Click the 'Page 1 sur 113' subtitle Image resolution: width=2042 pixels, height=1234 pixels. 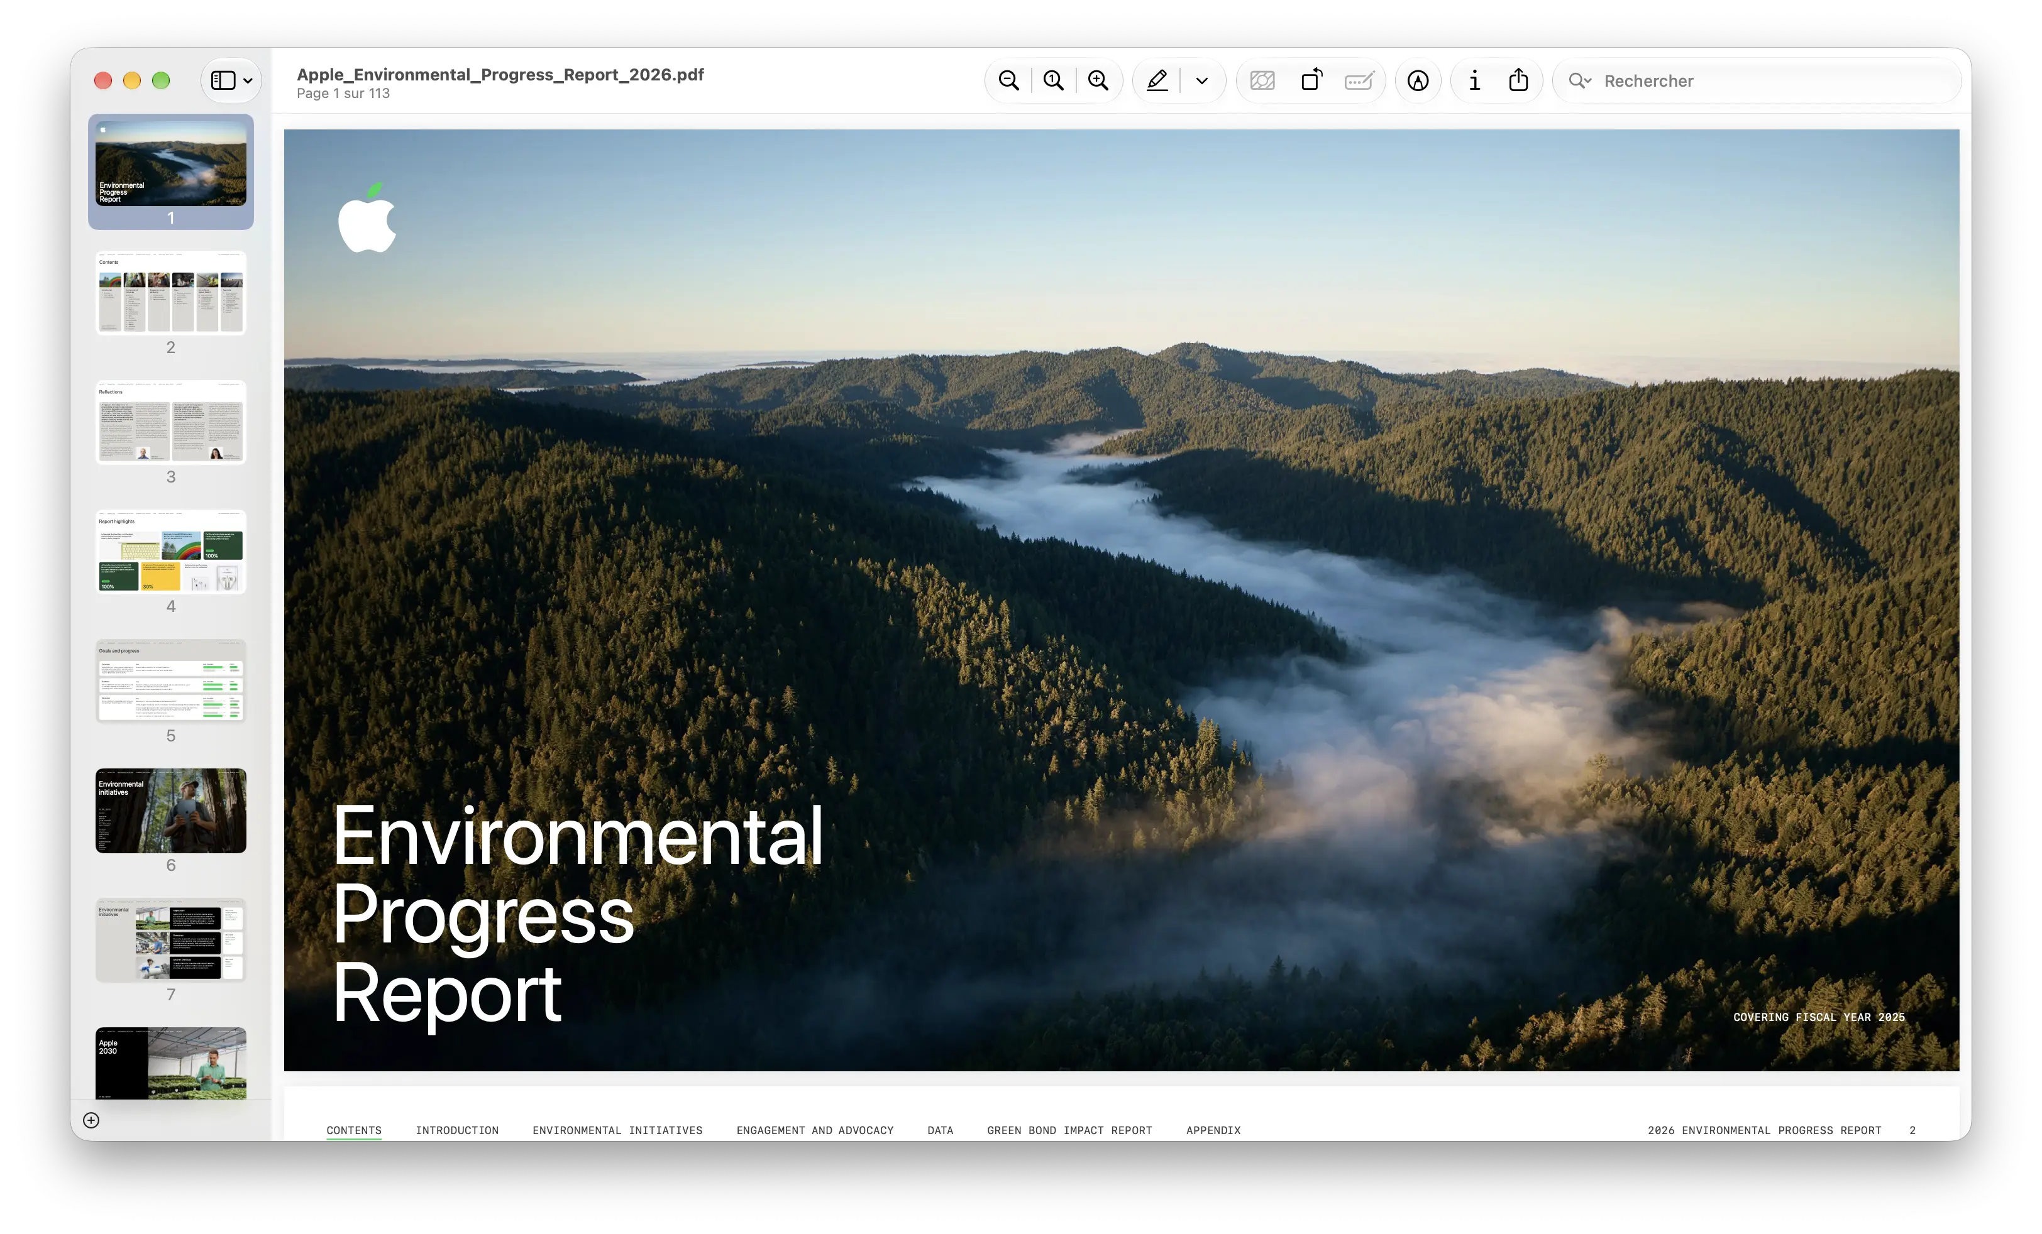[x=343, y=94]
